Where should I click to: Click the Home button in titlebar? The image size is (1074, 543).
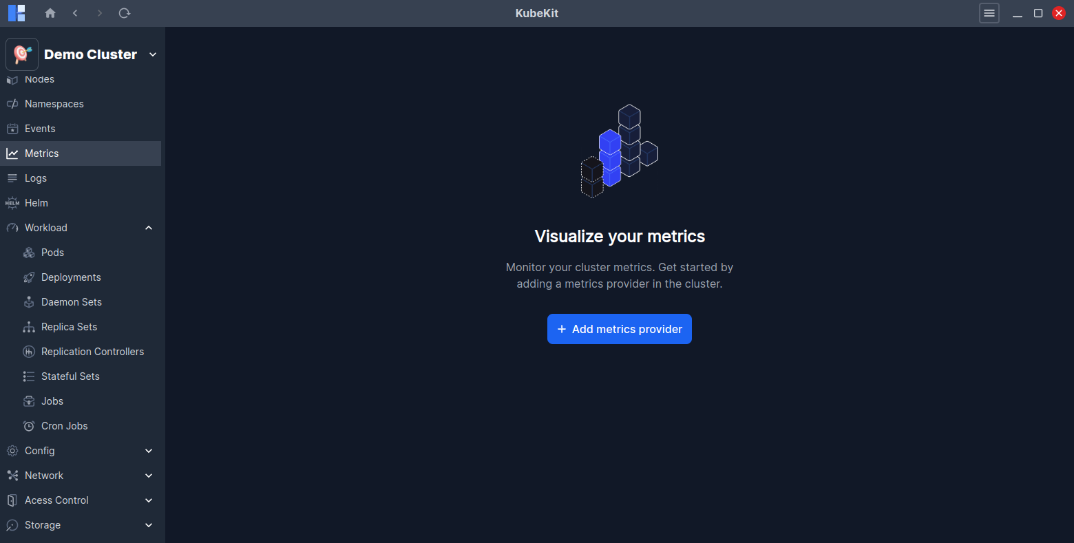(50, 13)
